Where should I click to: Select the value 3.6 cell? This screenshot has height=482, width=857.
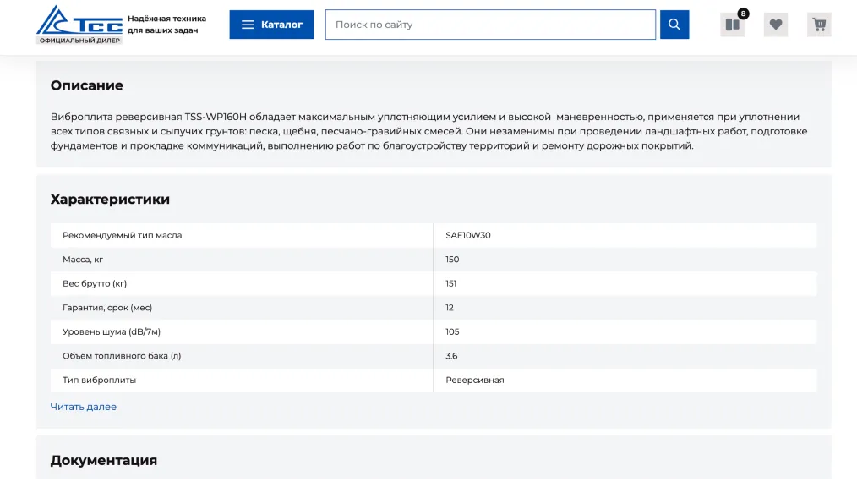625,356
